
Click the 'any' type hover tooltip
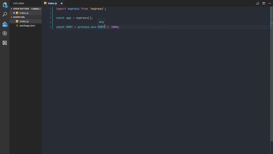coord(102,22)
